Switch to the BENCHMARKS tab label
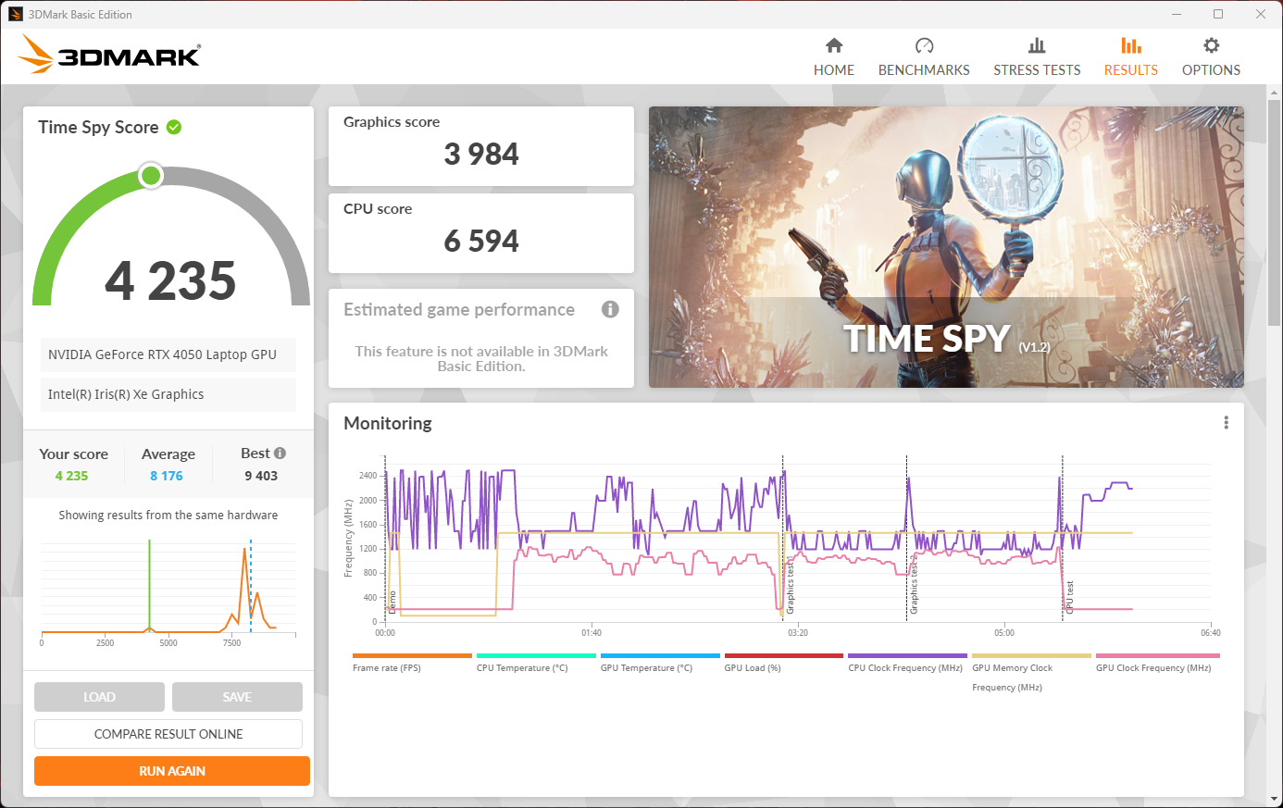The height and width of the screenshot is (808, 1283). click(924, 70)
